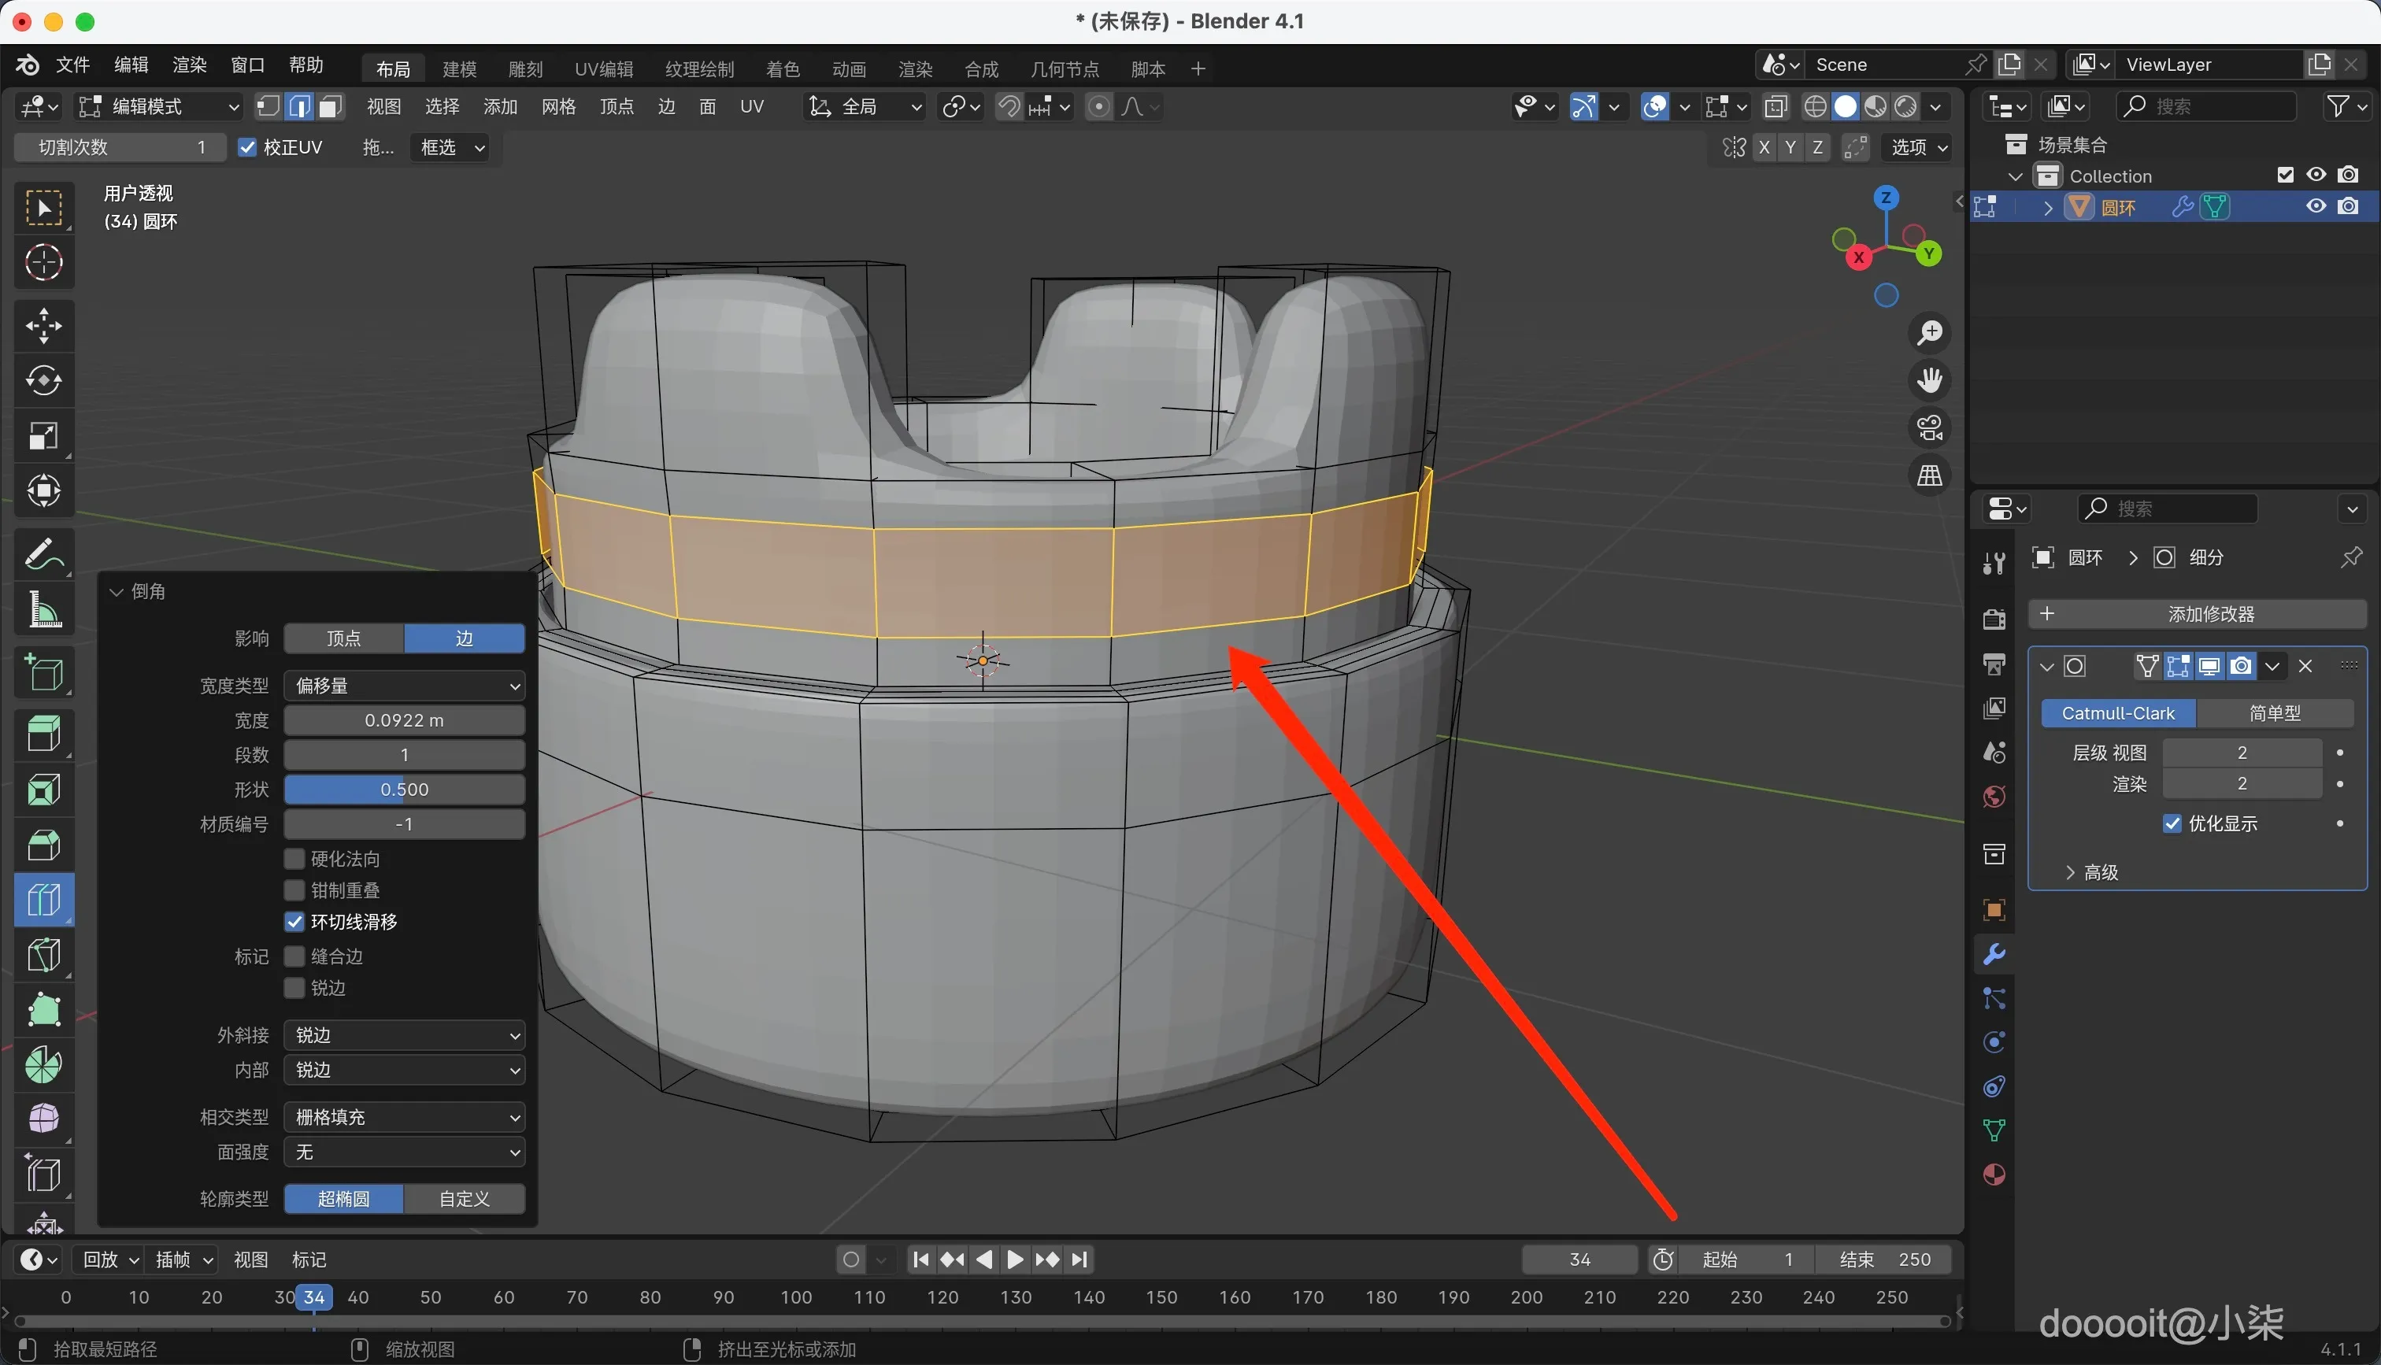Uncheck 环切线滑移 checkbox

295,922
